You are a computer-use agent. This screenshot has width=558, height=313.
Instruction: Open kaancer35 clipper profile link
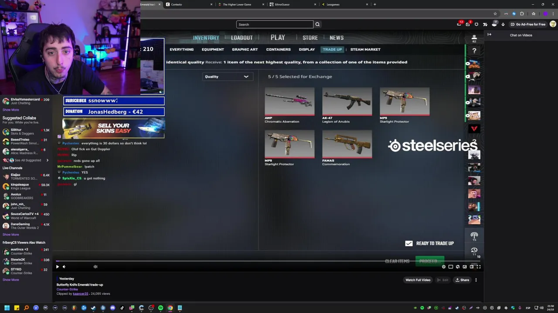(x=80, y=294)
